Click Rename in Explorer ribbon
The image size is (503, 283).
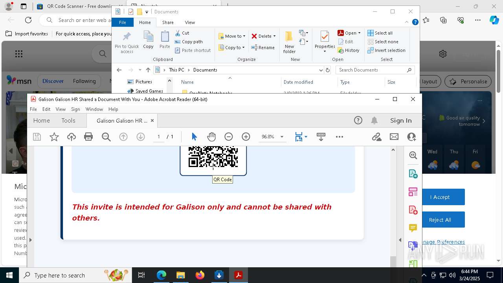click(x=263, y=48)
